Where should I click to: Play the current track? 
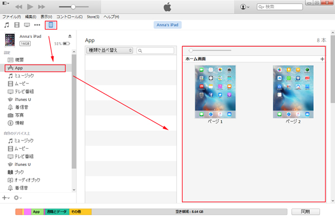point(30,7)
